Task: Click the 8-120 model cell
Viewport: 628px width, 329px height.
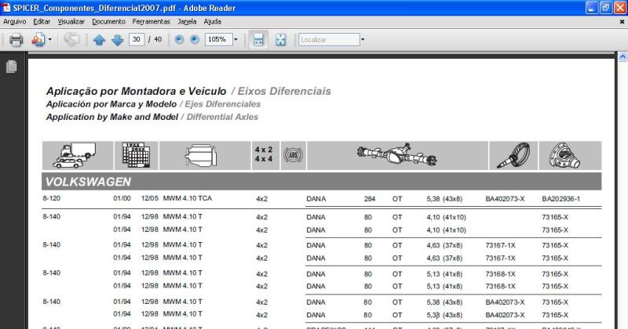Action: click(52, 198)
